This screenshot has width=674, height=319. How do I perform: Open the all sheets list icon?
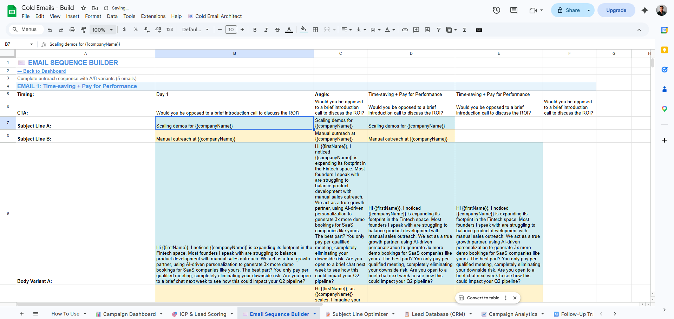point(36,314)
